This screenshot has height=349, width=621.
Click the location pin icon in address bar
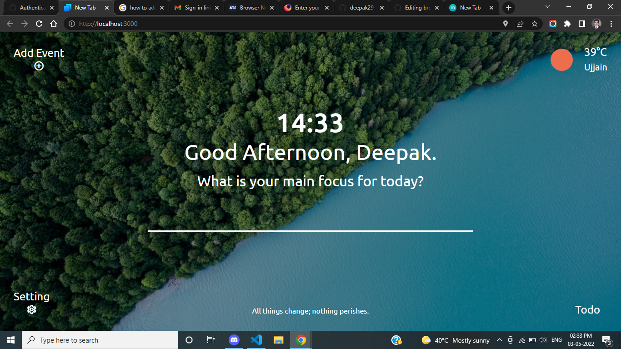(x=505, y=24)
